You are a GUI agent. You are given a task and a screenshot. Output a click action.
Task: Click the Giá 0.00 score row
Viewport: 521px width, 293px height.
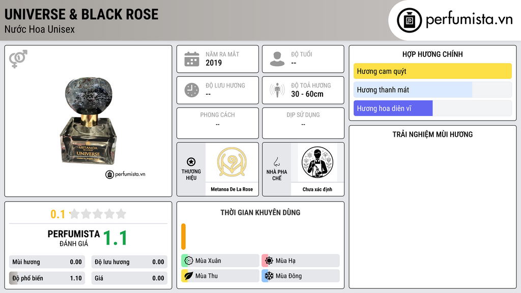[129, 278]
